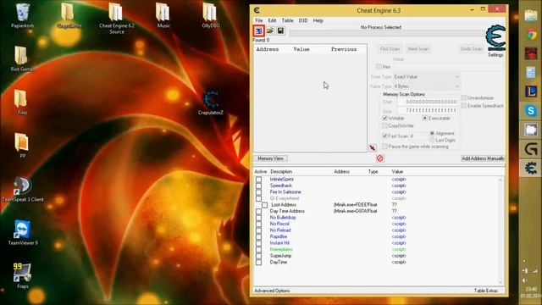
Task: Open Google Chrome from the taskbar
Action: click(531, 35)
